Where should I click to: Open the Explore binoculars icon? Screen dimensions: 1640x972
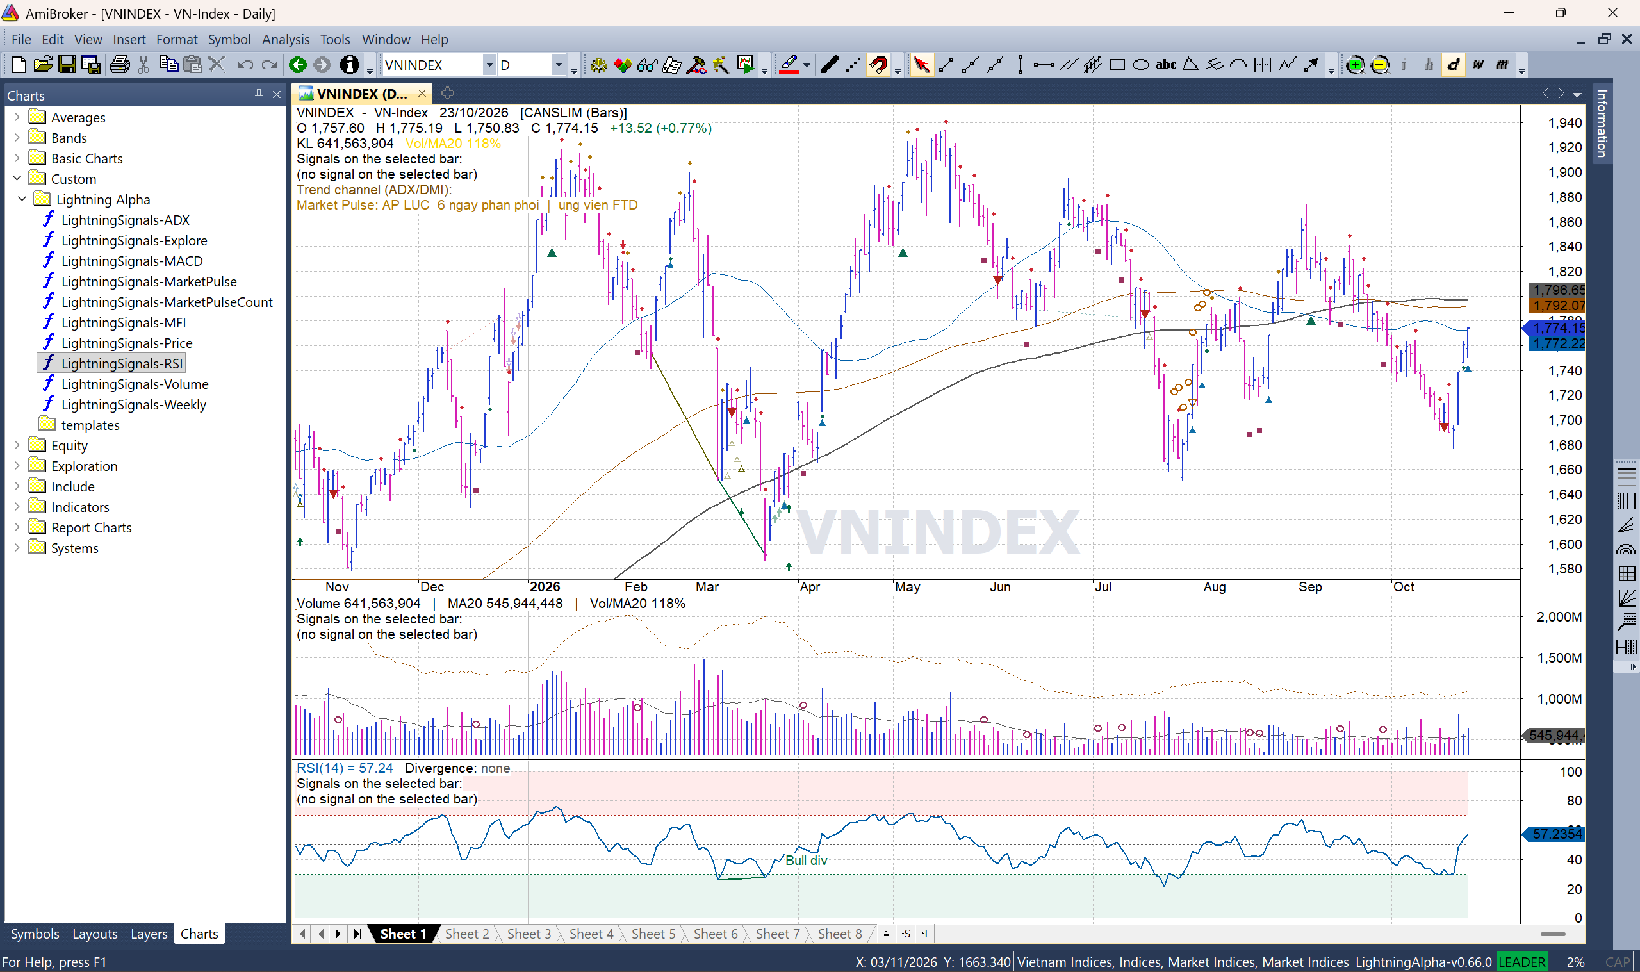point(647,65)
